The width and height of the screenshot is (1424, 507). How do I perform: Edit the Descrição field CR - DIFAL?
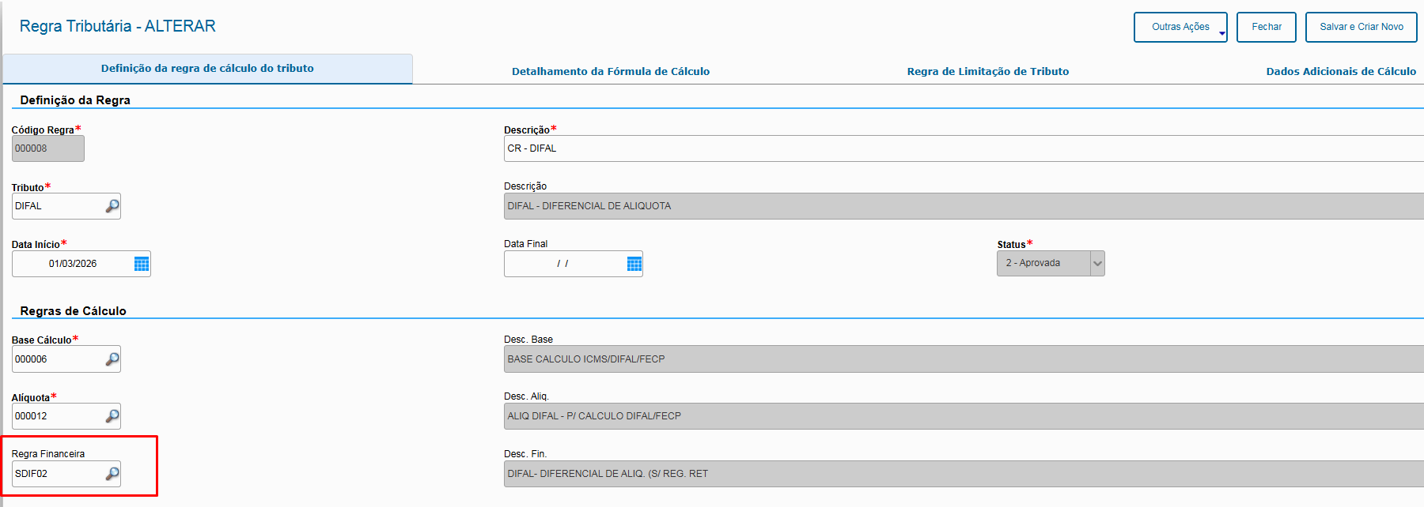click(964, 148)
